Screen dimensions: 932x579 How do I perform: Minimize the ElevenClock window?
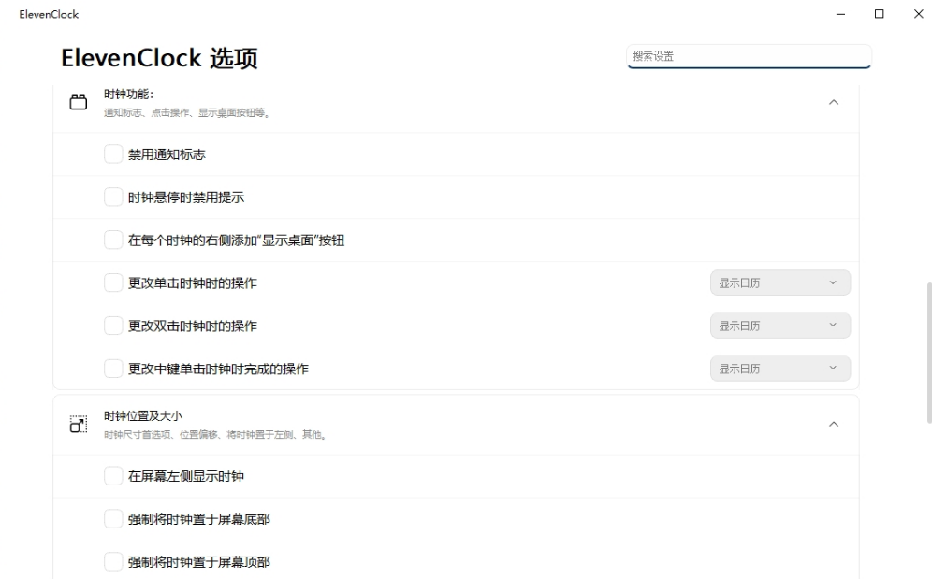(x=840, y=14)
